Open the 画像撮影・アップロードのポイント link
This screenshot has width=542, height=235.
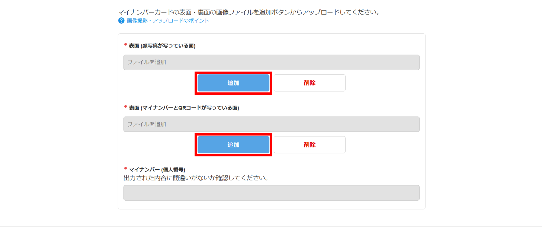[168, 21]
